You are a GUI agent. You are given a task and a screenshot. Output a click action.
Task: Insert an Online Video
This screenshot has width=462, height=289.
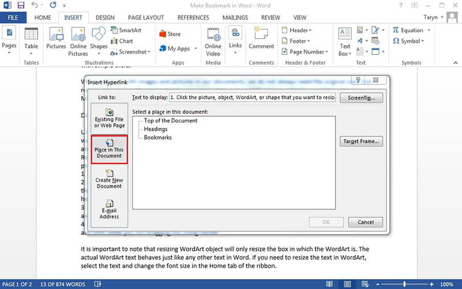[x=213, y=41]
